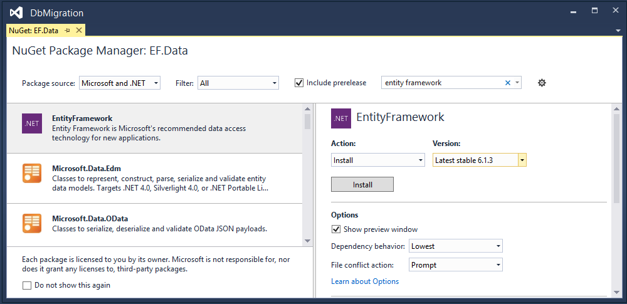Image resolution: width=627 pixels, height=304 pixels.
Task: Click the details pane scrollbar thumb
Action: coord(616,160)
